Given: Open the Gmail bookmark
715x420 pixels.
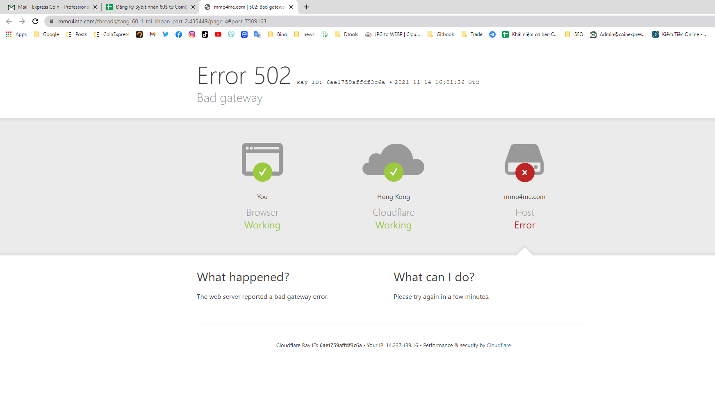Looking at the screenshot, I should [x=153, y=34].
